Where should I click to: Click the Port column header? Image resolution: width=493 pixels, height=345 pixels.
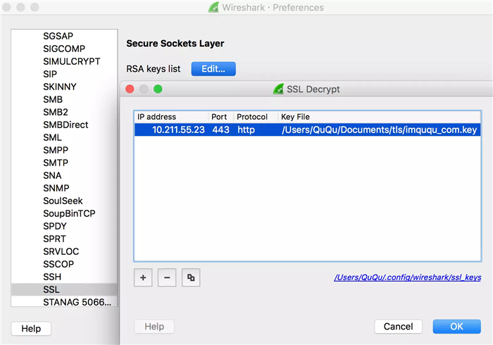219,117
